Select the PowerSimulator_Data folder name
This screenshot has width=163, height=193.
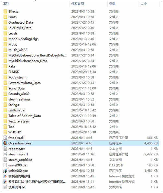24,83
